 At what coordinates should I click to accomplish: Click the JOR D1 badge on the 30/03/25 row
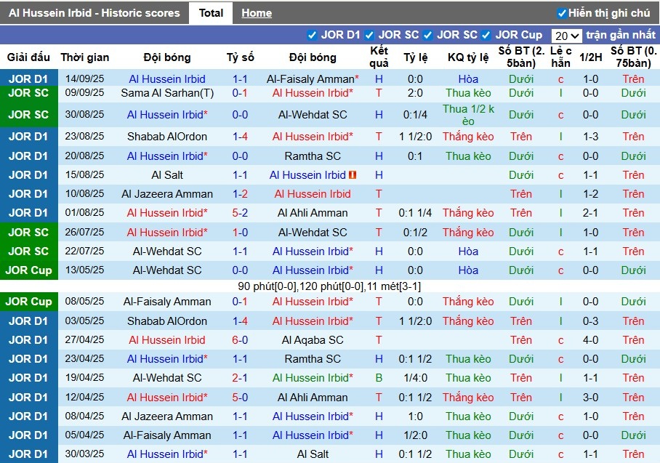click(x=29, y=454)
